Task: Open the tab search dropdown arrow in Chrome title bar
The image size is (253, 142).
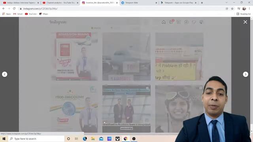Action: pos(227,3)
